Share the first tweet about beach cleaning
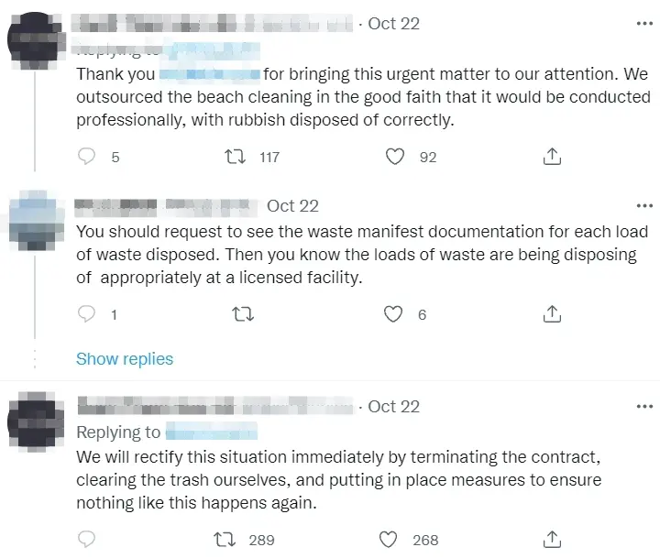The image size is (660, 558). [552, 158]
